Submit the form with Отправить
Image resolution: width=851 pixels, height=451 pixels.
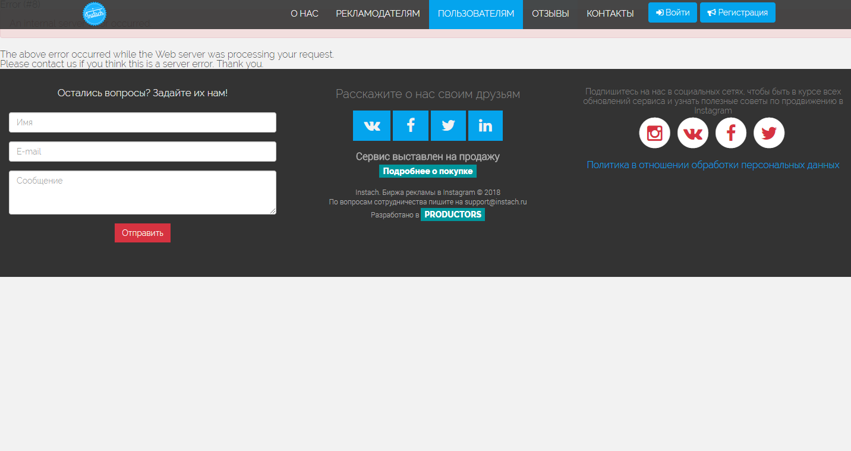click(x=143, y=233)
